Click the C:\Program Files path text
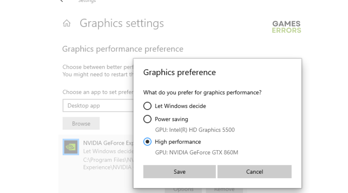Viewport: 348px width, 193px height. tap(108, 160)
